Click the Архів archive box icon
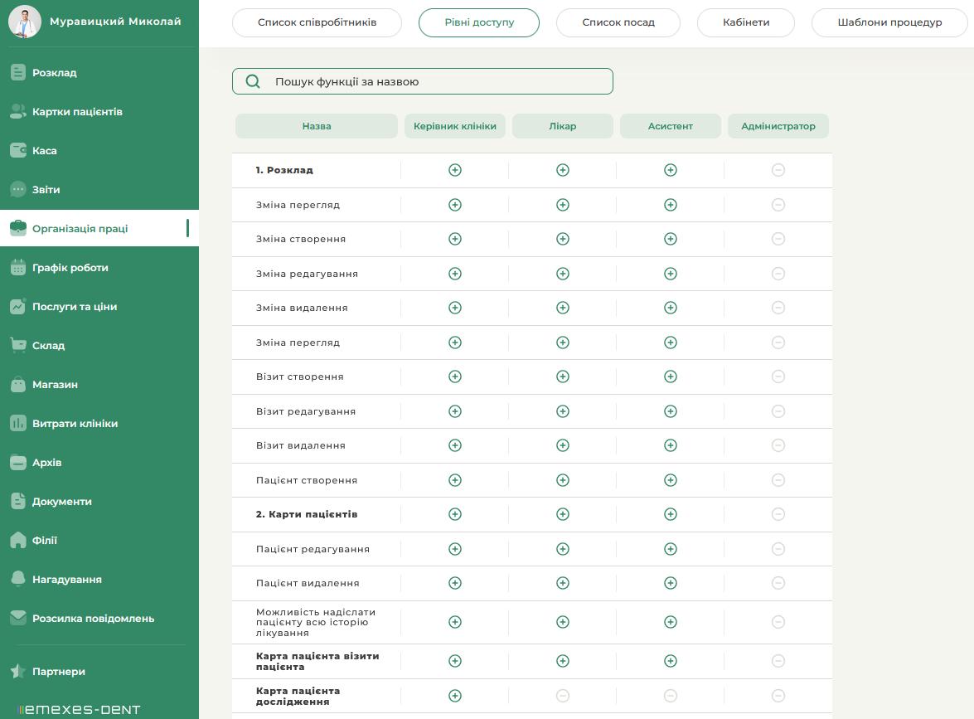This screenshot has height=719, width=974. (18, 463)
